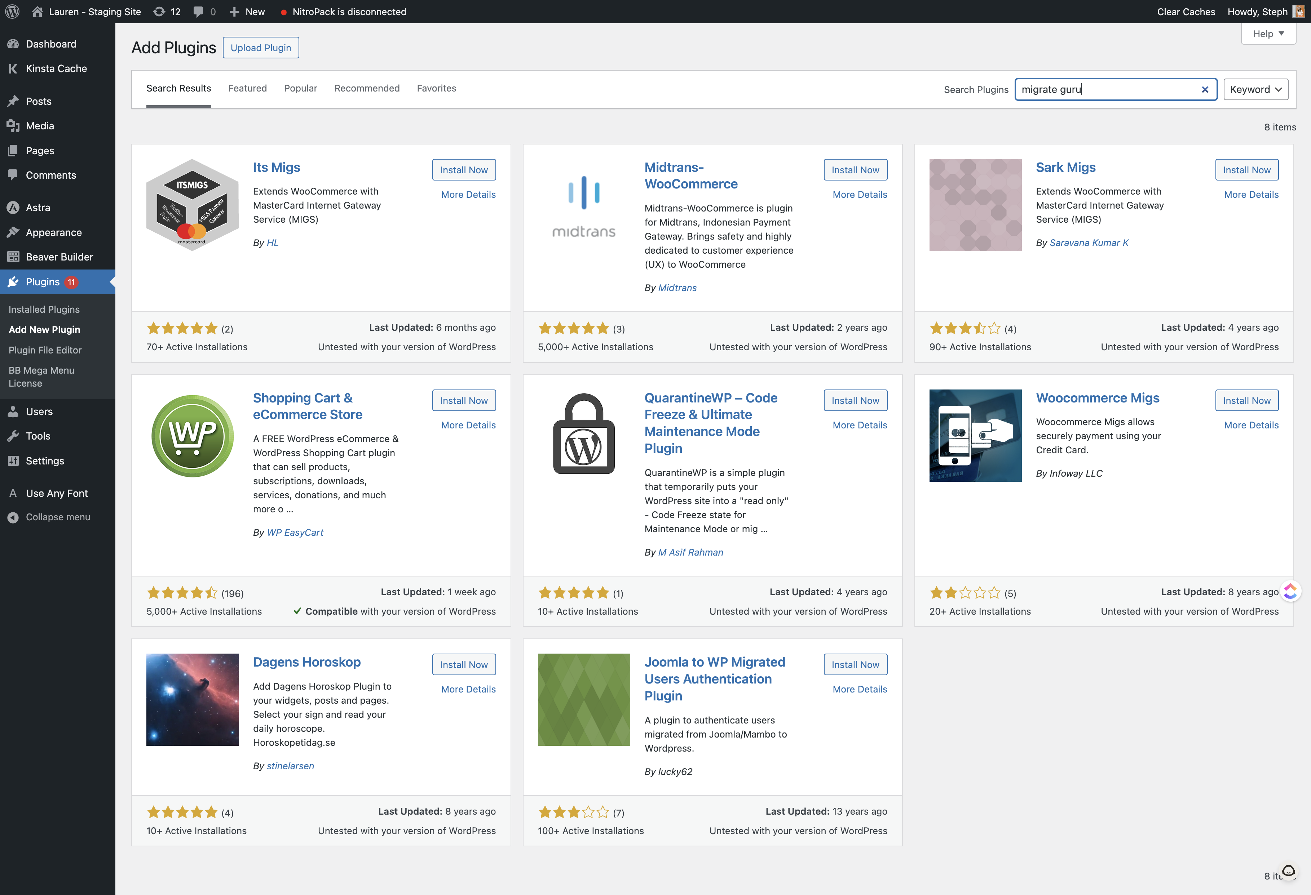Install Shopping Cart & eCommerce Store plugin
The image size is (1311, 895).
(464, 400)
